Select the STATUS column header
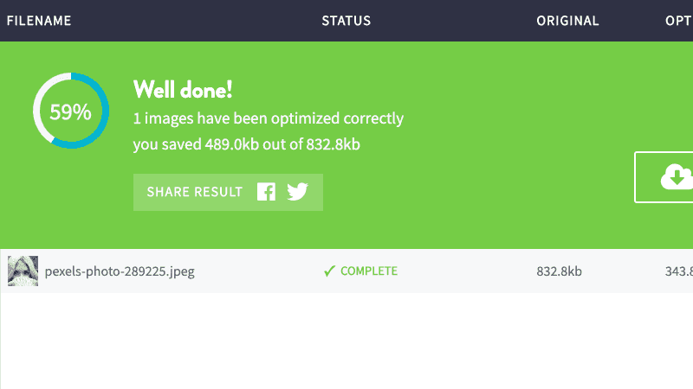Image resolution: width=693 pixels, height=389 pixels. (346, 21)
